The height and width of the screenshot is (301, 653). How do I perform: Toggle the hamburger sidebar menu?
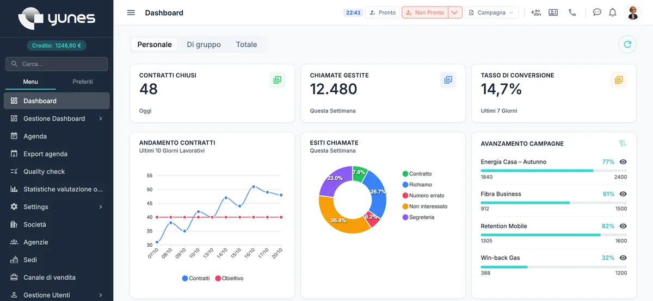click(x=131, y=12)
